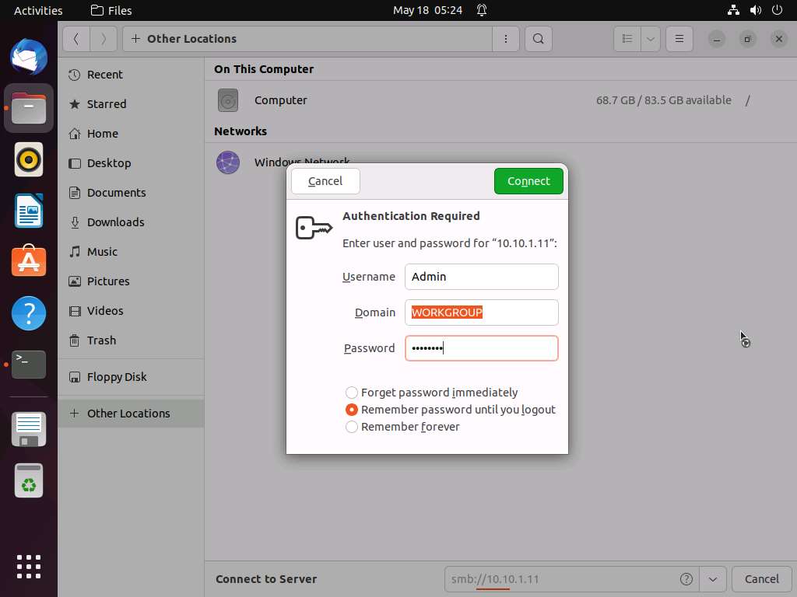Open Show Applications grid
The width and height of the screenshot is (797, 597).
point(29,566)
